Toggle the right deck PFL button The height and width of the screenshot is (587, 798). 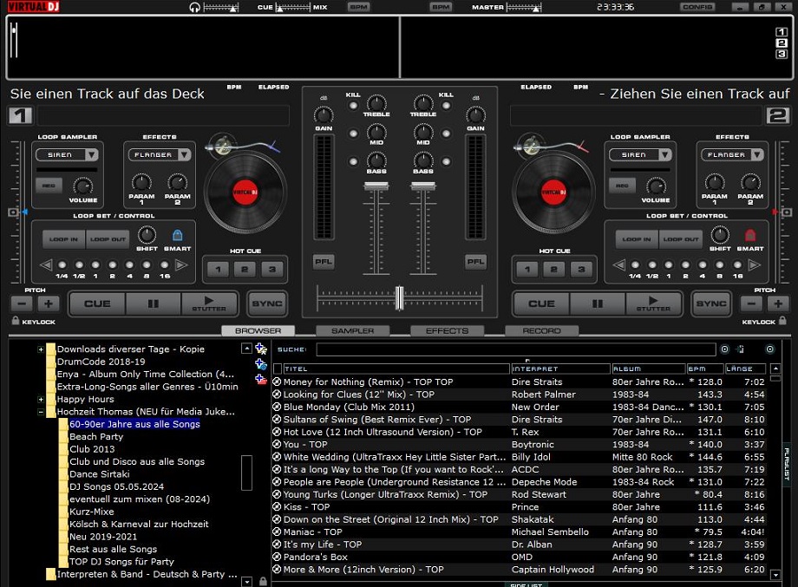pos(476,262)
